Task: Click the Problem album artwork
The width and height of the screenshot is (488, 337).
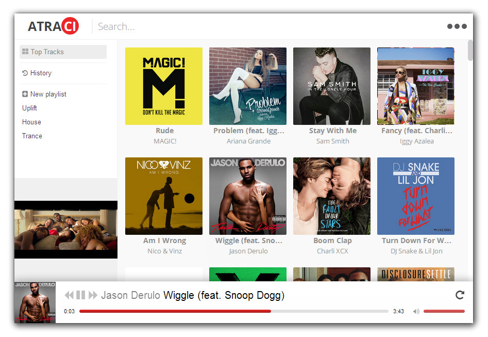Action: tap(248, 86)
